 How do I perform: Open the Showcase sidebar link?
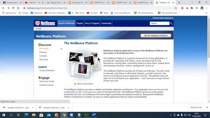point(44,60)
